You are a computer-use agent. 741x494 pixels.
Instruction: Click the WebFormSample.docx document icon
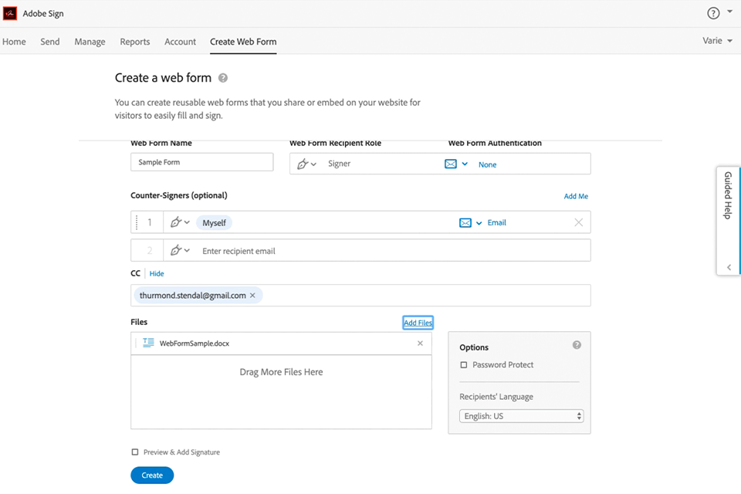click(x=148, y=343)
